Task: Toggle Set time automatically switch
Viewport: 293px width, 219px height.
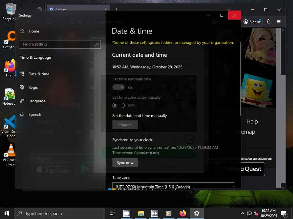Action: click(118, 87)
